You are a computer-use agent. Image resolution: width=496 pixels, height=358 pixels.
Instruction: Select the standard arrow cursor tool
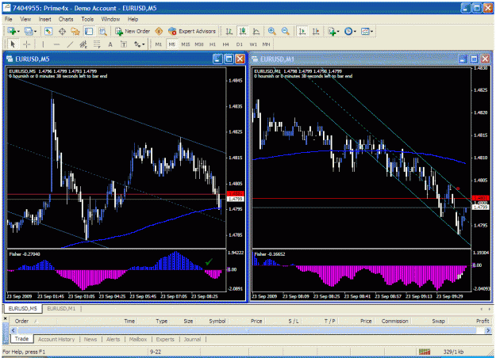[x=13, y=44]
